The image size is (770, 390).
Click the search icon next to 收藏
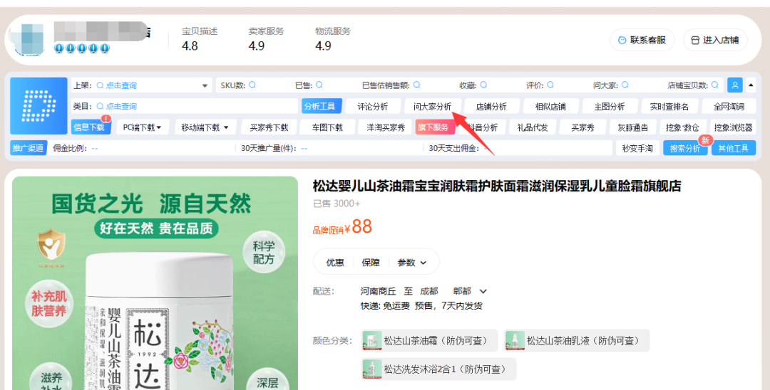(483, 85)
